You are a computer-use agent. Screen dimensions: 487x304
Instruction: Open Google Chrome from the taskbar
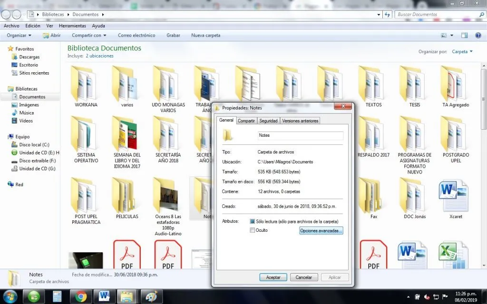tap(81, 296)
